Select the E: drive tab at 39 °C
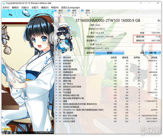The height and width of the screenshot is (138, 163). (x=61, y=13)
